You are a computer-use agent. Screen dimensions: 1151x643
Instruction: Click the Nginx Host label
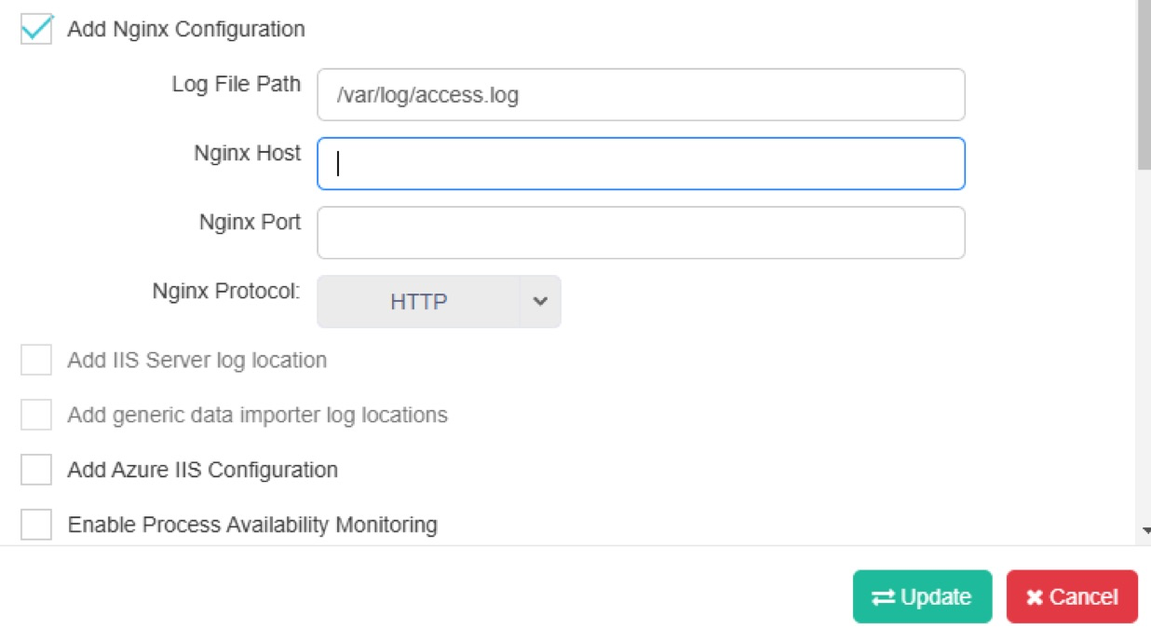(x=248, y=153)
